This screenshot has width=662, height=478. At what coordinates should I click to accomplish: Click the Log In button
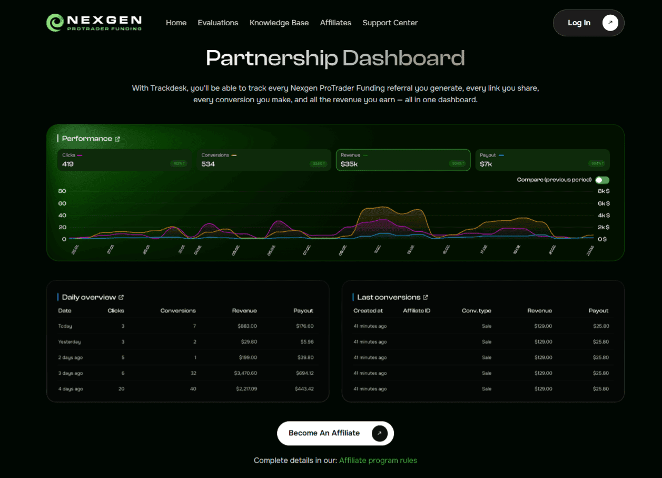coord(588,23)
